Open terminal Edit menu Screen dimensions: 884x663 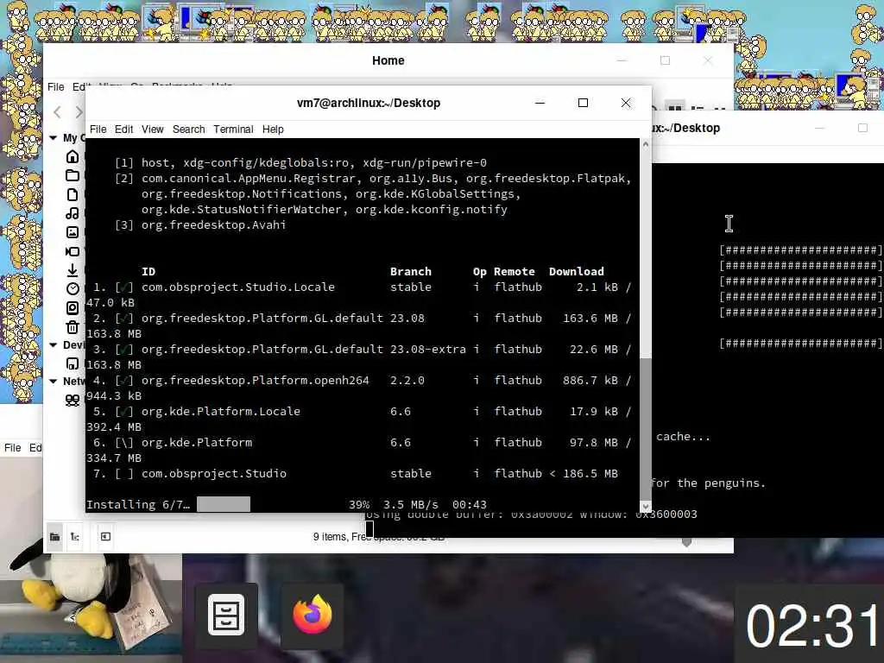(x=123, y=129)
